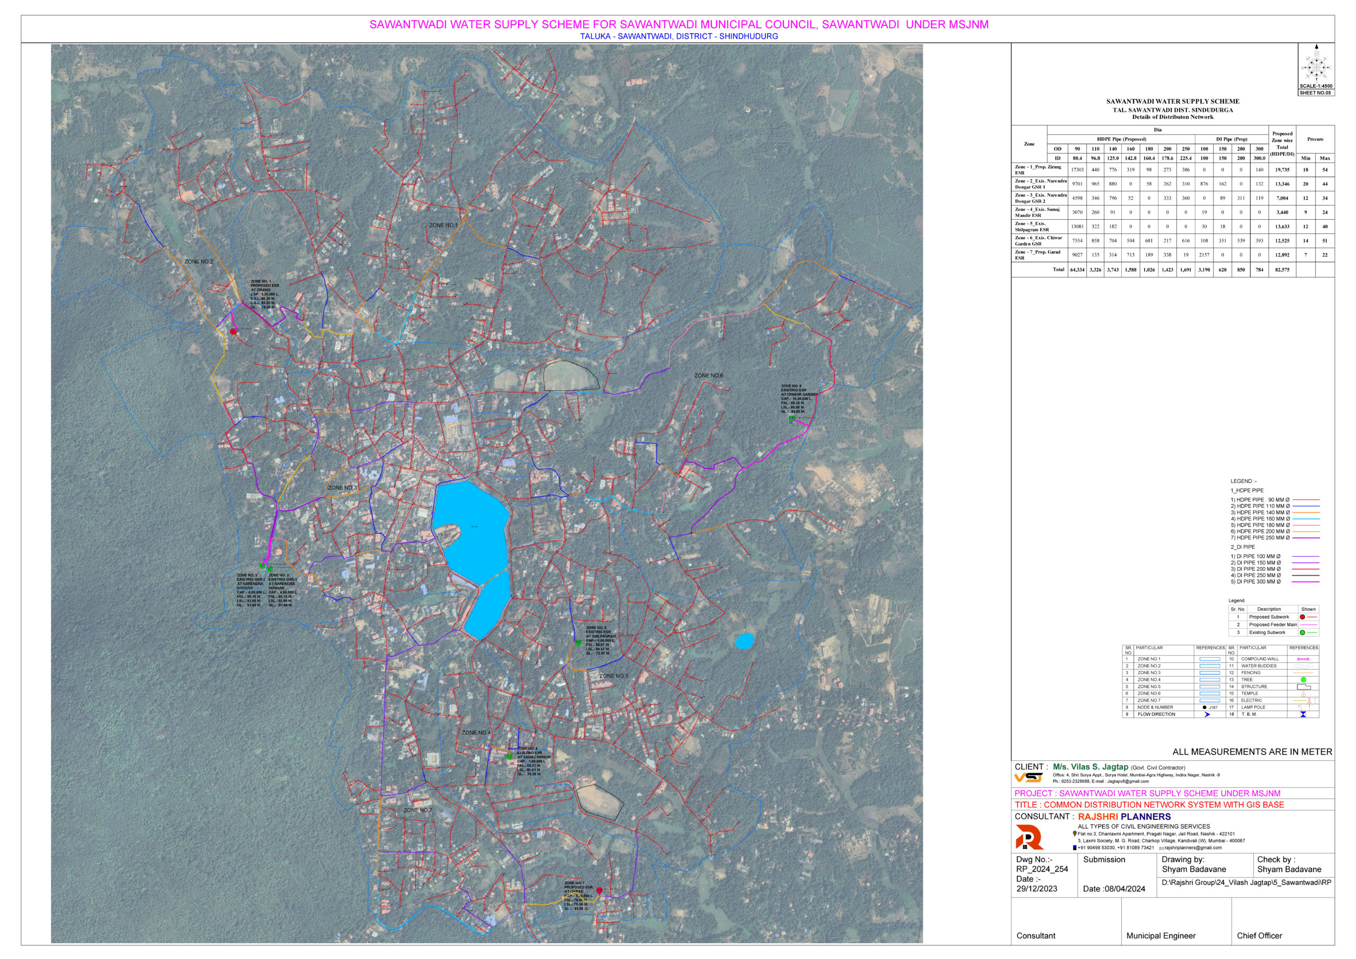Click the north arrow compass symbol
The width and height of the screenshot is (1356, 959).
pyautogui.click(x=1316, y=66)
